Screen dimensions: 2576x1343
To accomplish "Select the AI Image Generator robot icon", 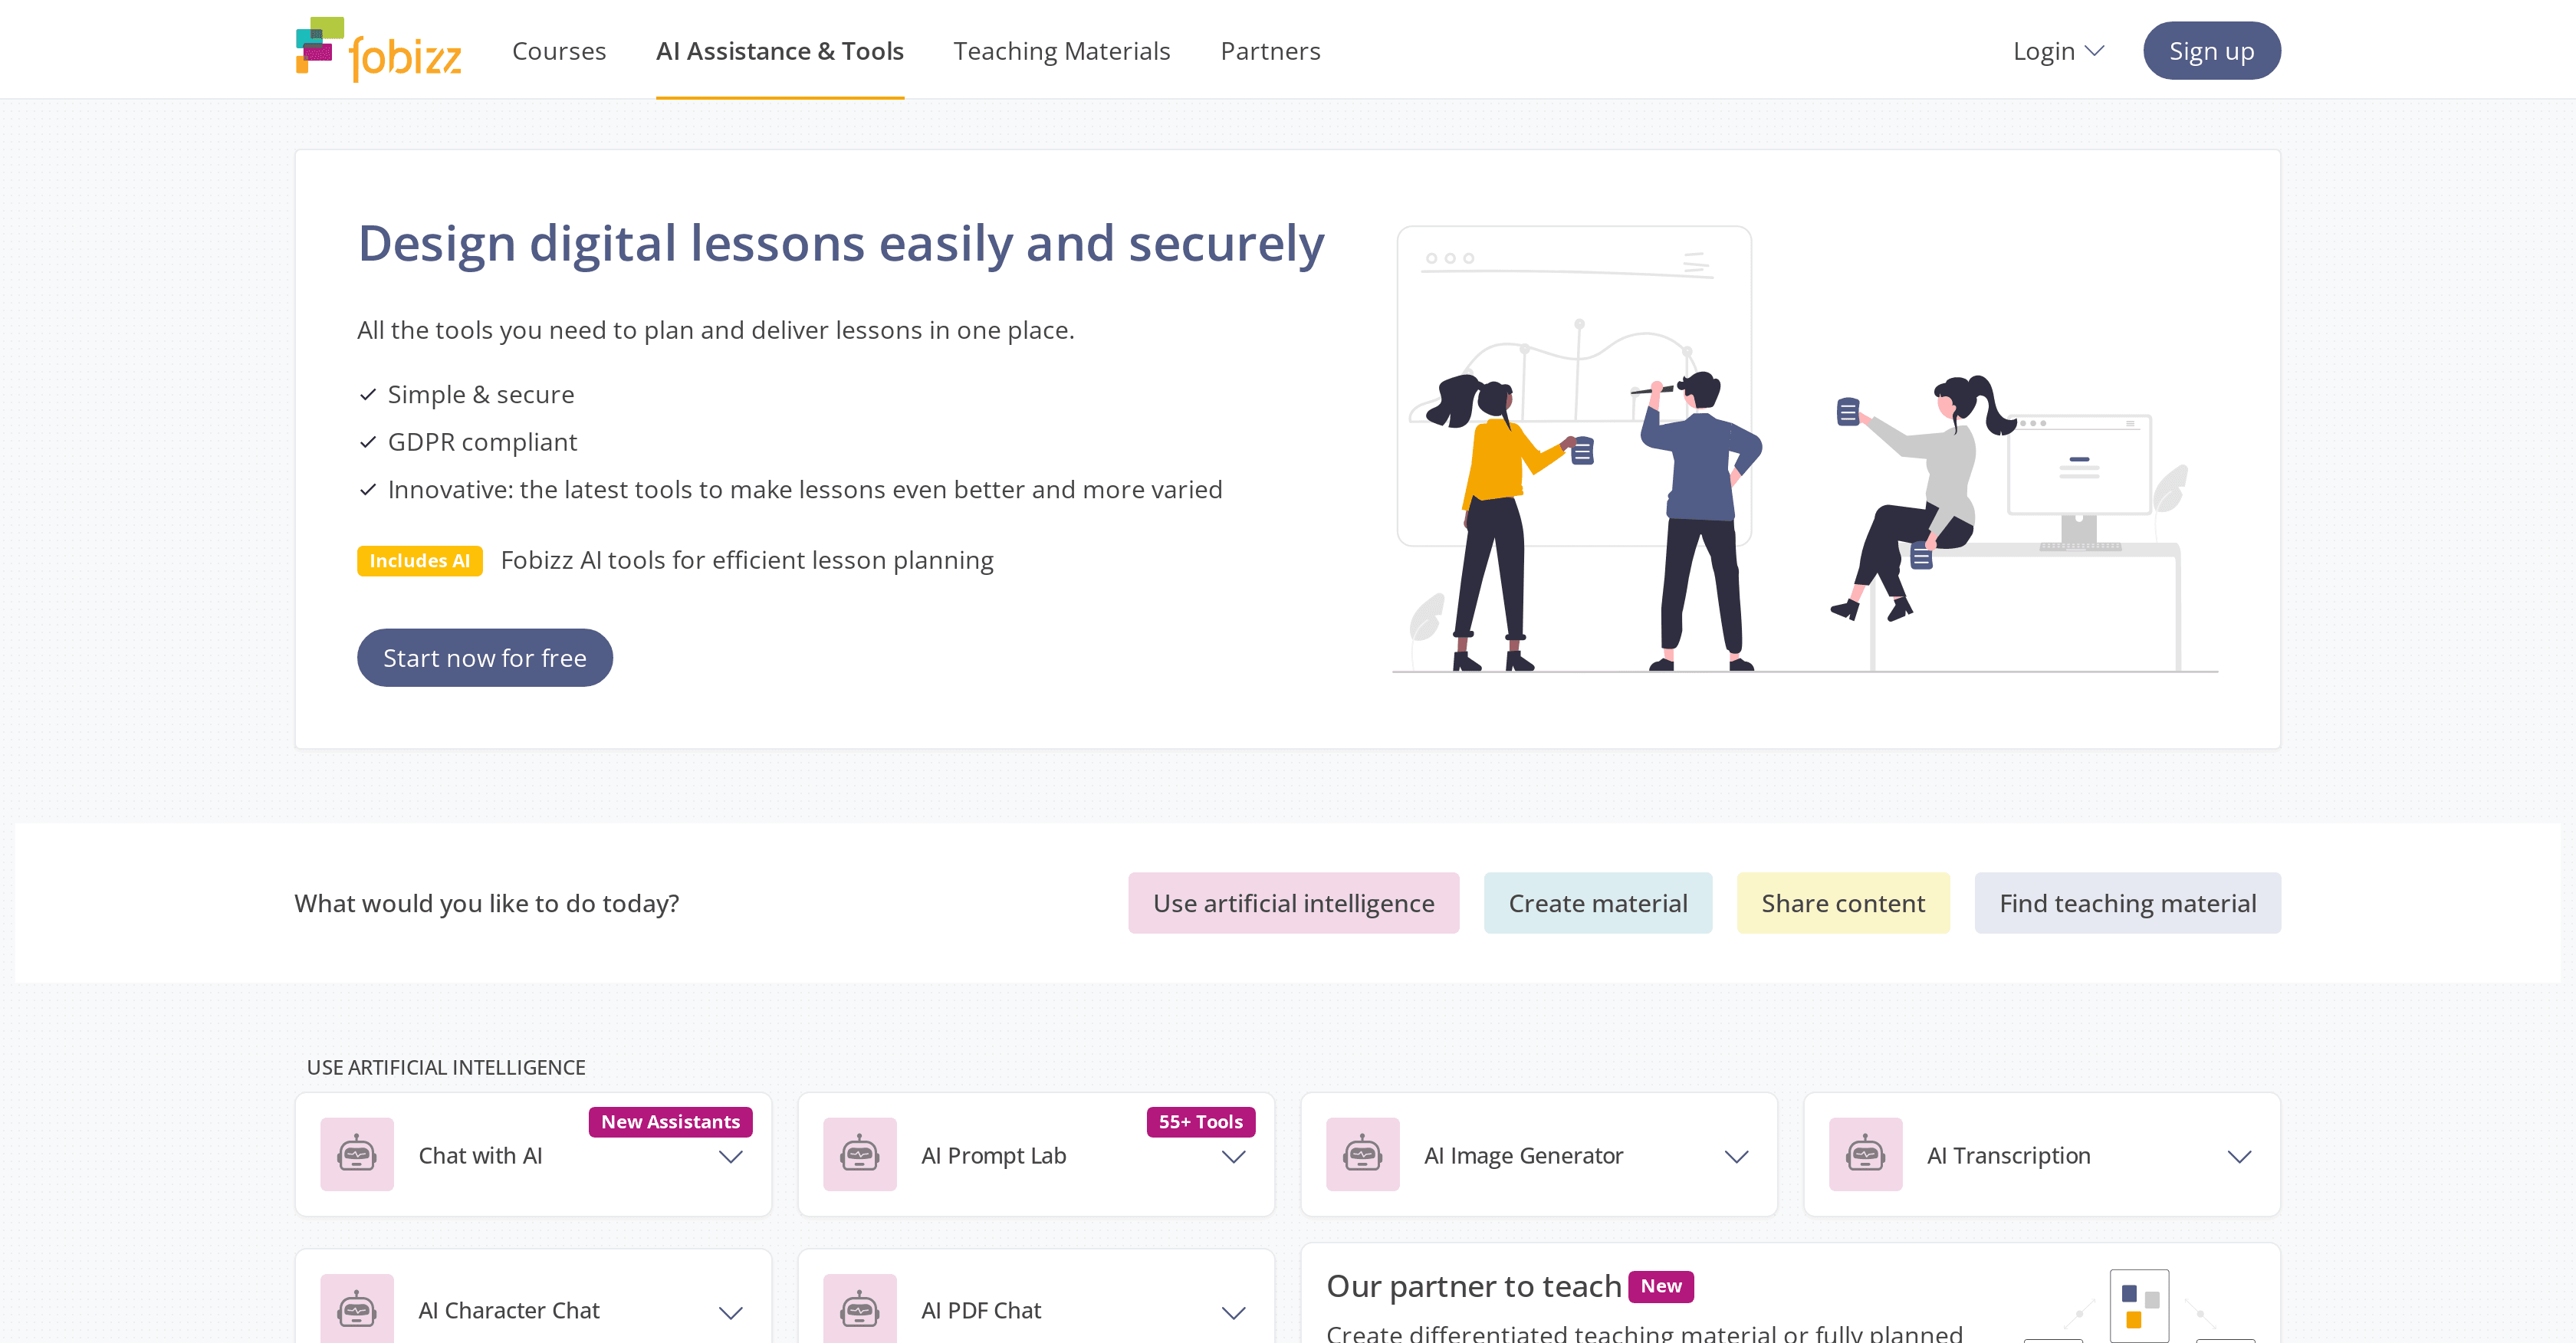I will point(1362,1154).
